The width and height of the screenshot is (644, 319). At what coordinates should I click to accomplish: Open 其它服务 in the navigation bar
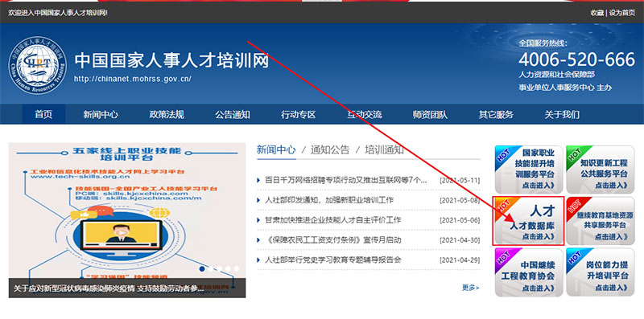pos(496,114)
